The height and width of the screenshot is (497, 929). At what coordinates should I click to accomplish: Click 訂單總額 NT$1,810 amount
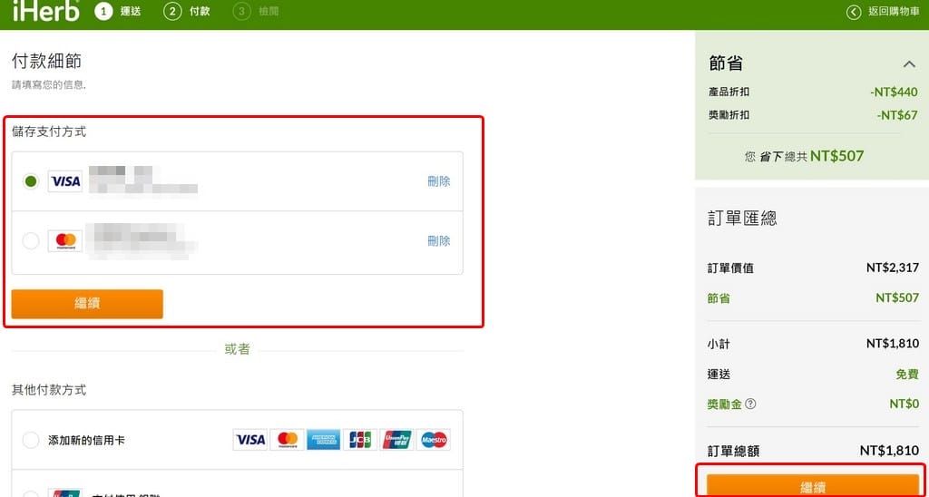pyautogui.click(x=889, y=451)
